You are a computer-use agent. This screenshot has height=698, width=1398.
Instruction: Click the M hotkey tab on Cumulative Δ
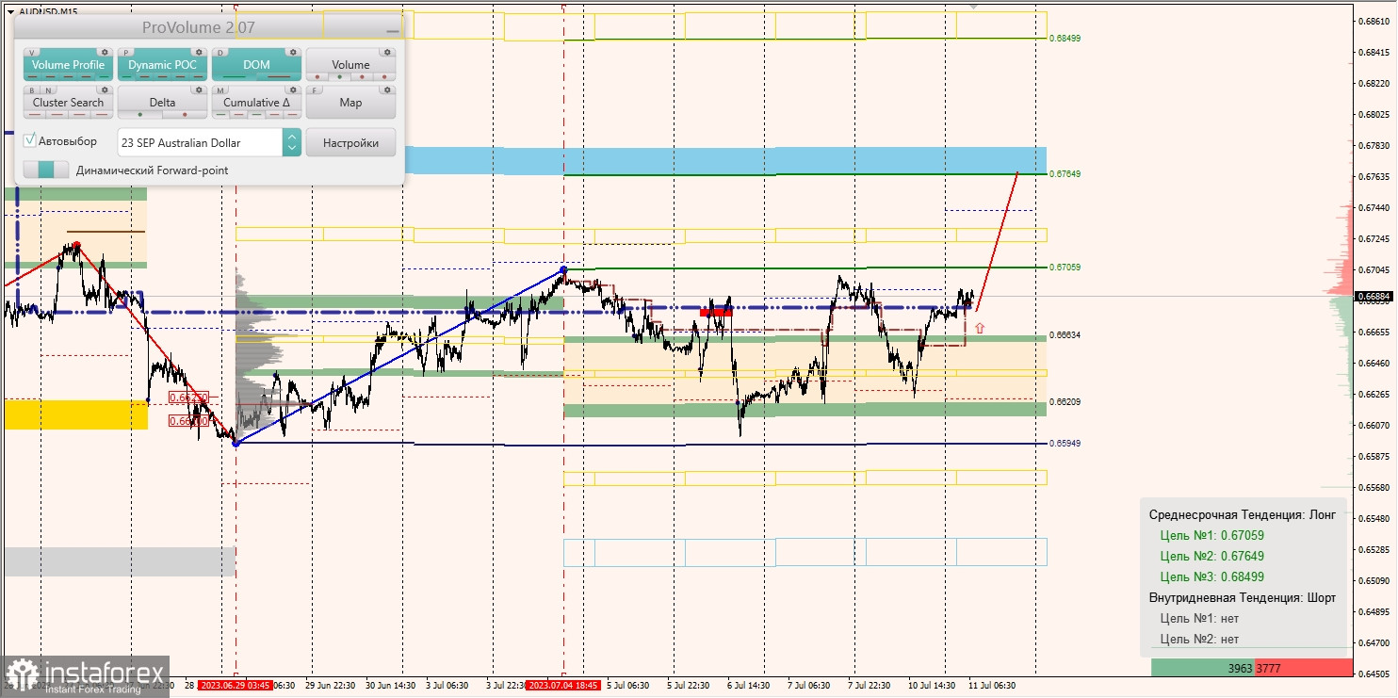221,89
